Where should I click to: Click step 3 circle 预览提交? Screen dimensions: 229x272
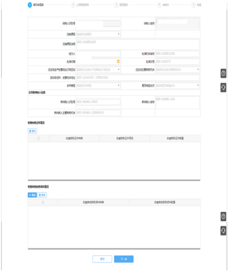click(116, 5)
